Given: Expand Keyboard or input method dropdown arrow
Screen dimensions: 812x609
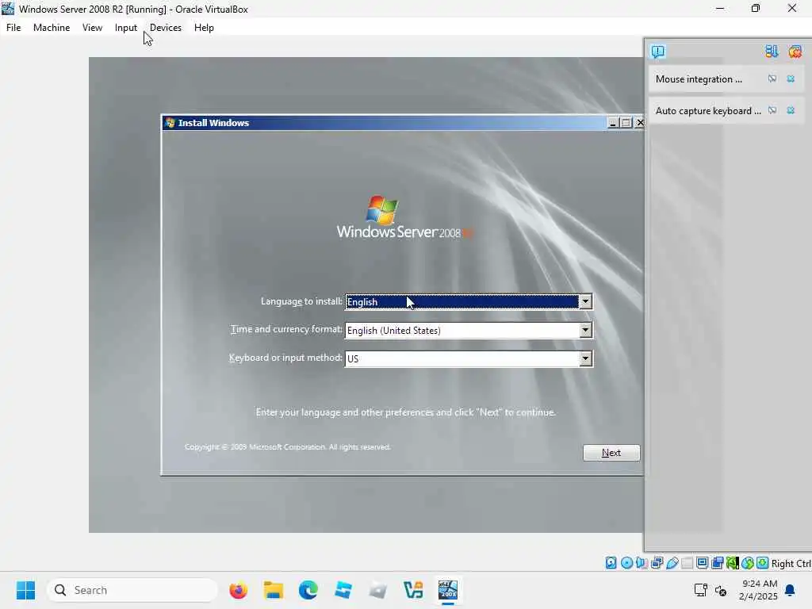Looking at the screenshot, I should pos(585,358).
